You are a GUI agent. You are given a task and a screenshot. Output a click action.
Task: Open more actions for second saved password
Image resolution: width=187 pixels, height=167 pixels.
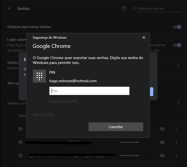click(176, 142)
